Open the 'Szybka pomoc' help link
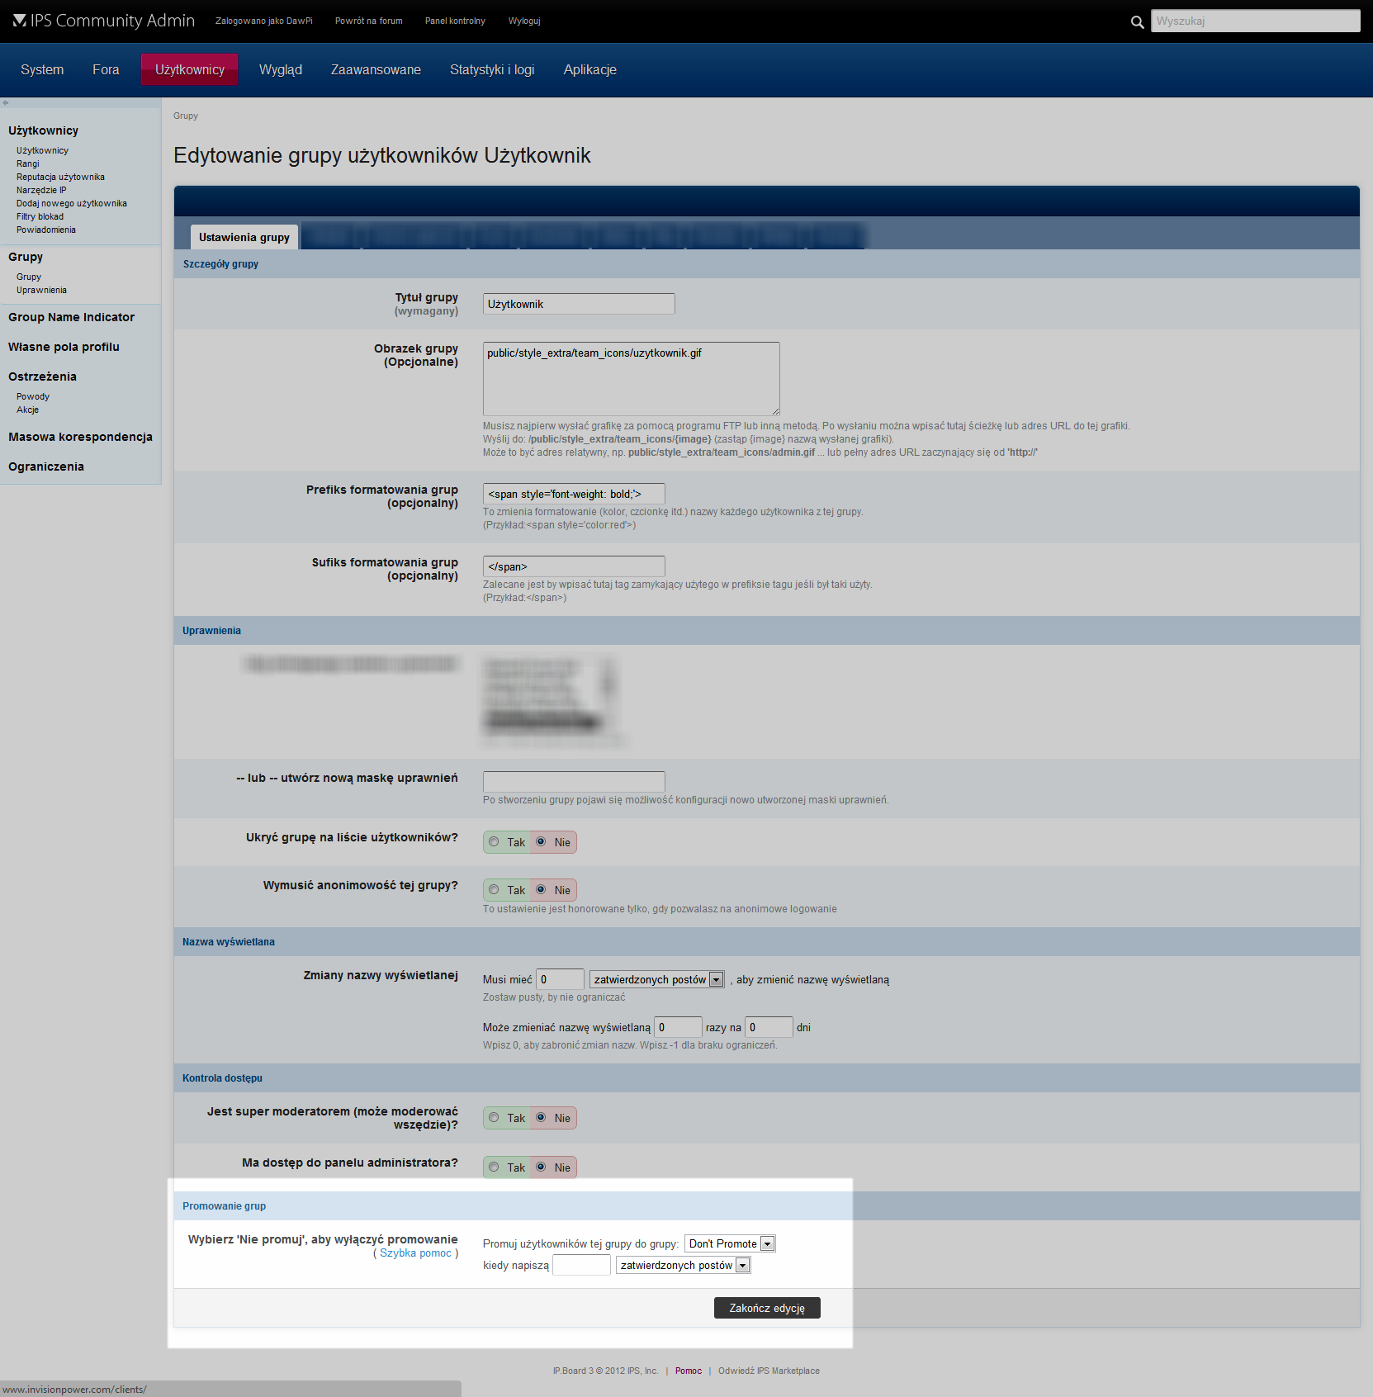The image size is (1373, 1397). [417, 1253]
